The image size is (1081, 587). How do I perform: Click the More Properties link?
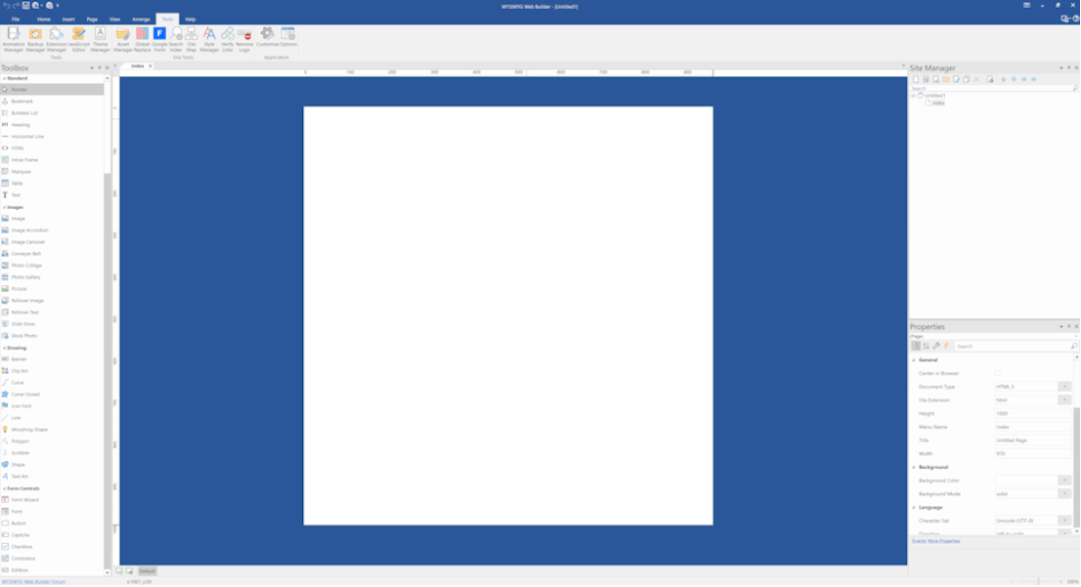click(x=944, y=541)
